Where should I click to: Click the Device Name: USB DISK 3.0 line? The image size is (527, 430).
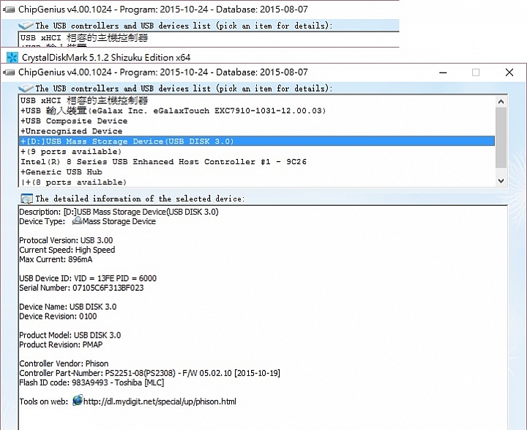tap(68, 306)
